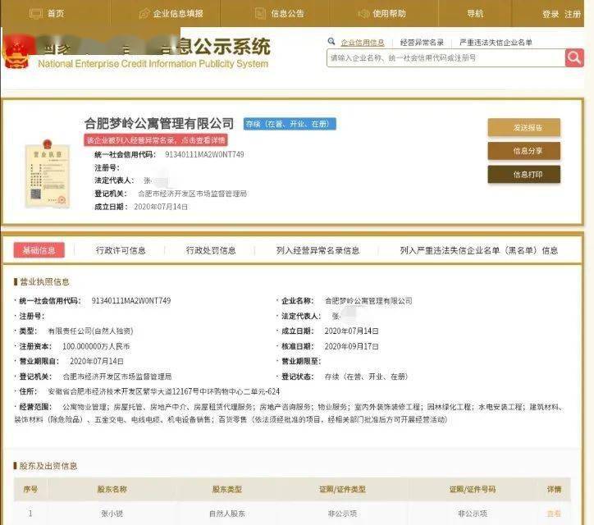Click the 信息分享 button
594x525 pixels.
coord(524,151)
